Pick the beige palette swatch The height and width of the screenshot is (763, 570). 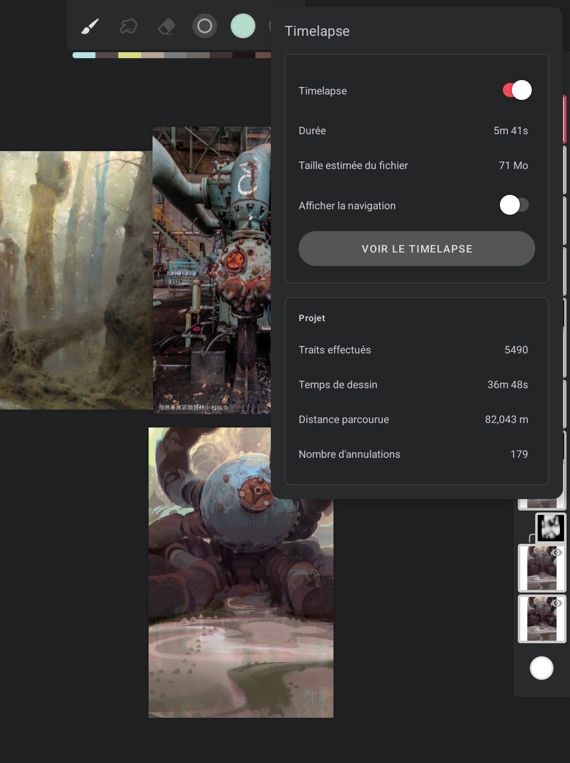(153, 55)
